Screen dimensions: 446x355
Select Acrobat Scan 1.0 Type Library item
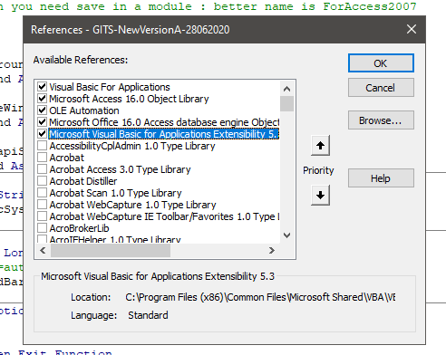point(115,193)
